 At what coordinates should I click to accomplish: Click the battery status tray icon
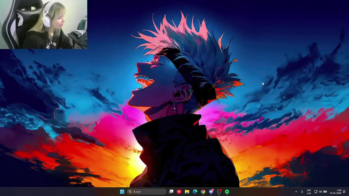tap(325, 192)
